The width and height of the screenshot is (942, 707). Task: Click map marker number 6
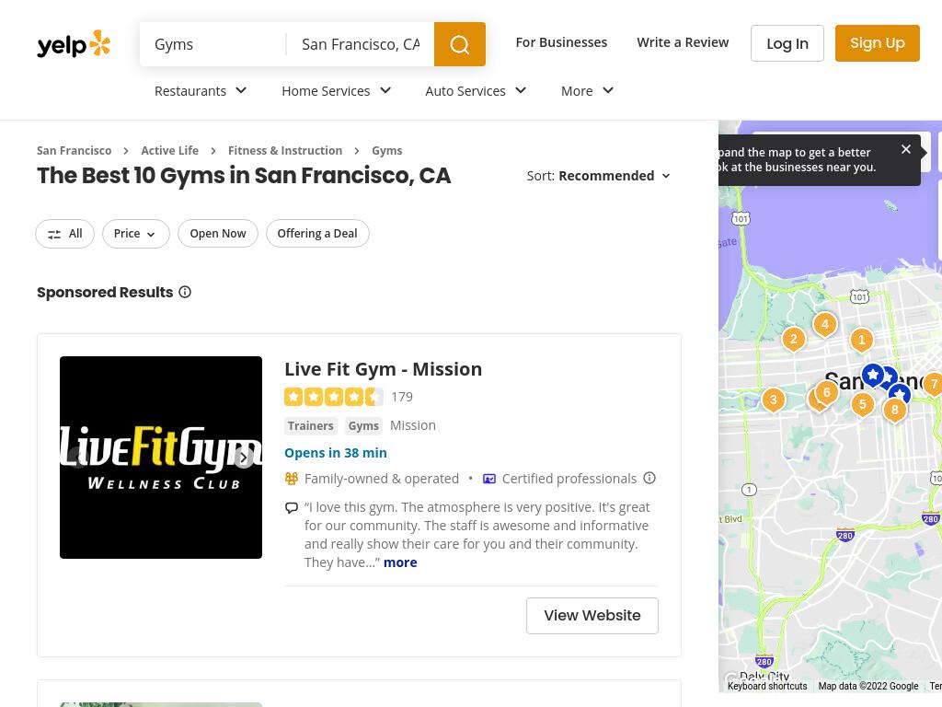click(x=827, y=392)
